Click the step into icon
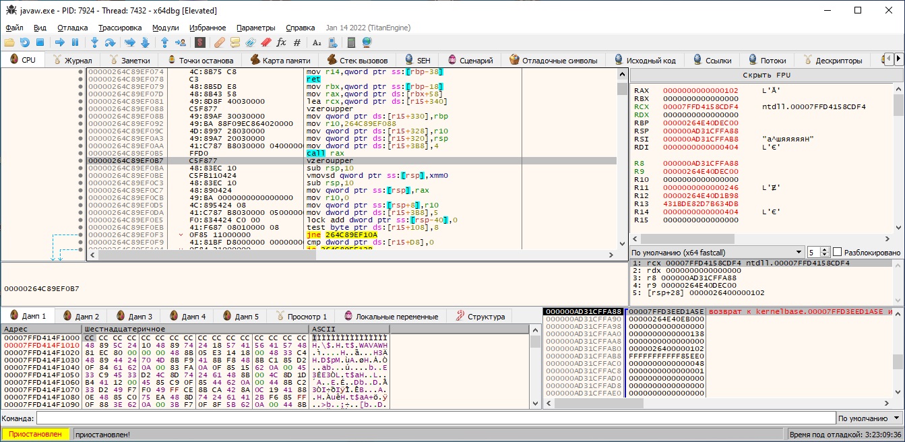This screenshot has height=442, width=905. (94, 42)
